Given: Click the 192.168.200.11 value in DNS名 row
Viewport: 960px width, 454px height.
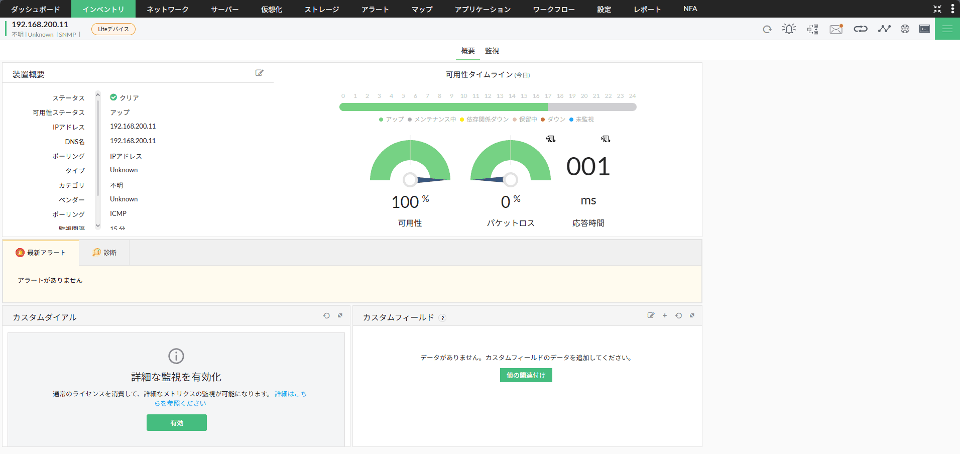Looking at the screenshot, I should click(133, 141).
